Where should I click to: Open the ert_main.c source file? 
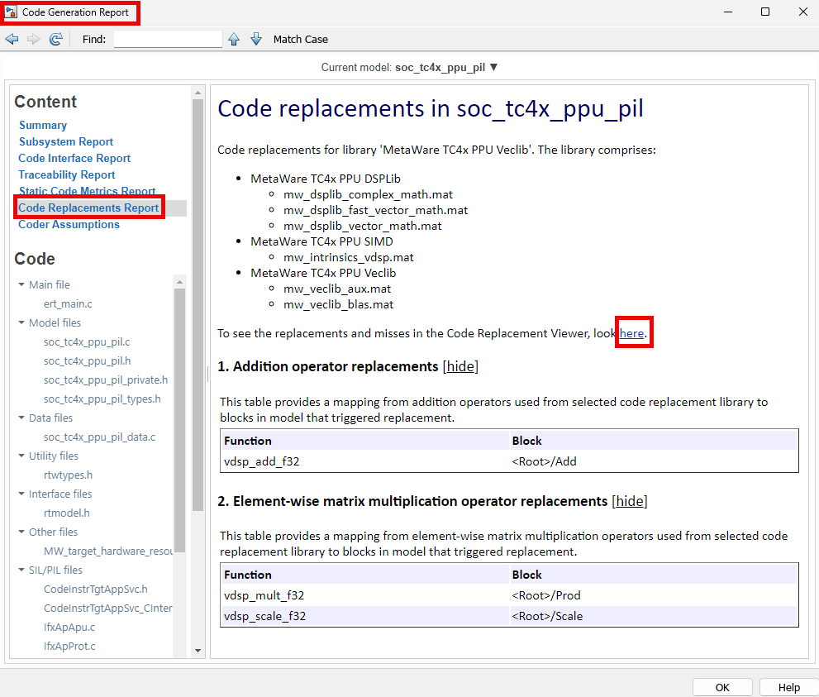68,304
